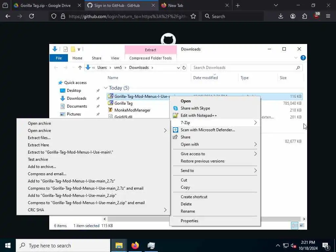Click the Windows Start button
The image size is (336, 252).
point(8,245)
